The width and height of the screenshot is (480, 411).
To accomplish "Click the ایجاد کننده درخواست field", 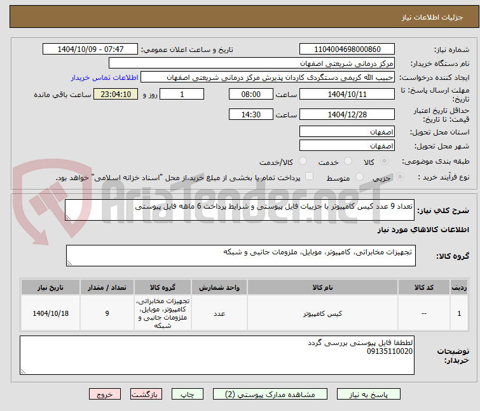I will [x=268, y=77].
